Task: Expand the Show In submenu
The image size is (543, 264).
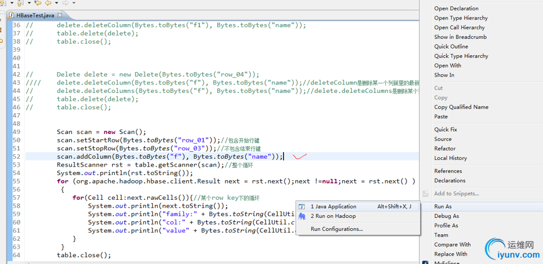Action: 444,75
